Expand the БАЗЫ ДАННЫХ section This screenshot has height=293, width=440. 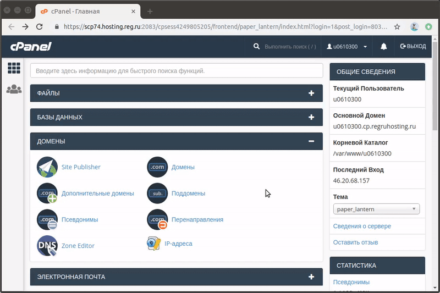click(x=311, y=118)
